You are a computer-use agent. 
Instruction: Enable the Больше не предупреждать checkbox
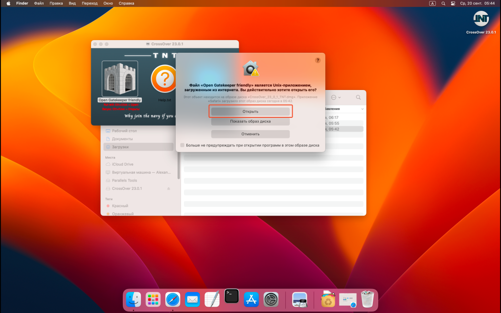[x=182, y=145]
